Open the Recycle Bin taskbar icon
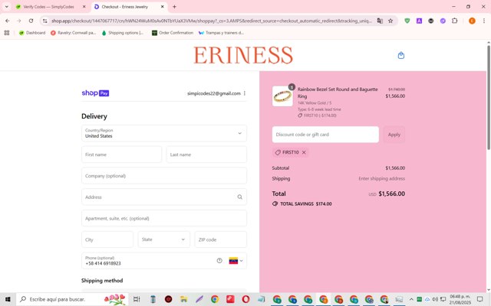The height and width of the screenshot is (306, 491). click(x=153, y=299)
